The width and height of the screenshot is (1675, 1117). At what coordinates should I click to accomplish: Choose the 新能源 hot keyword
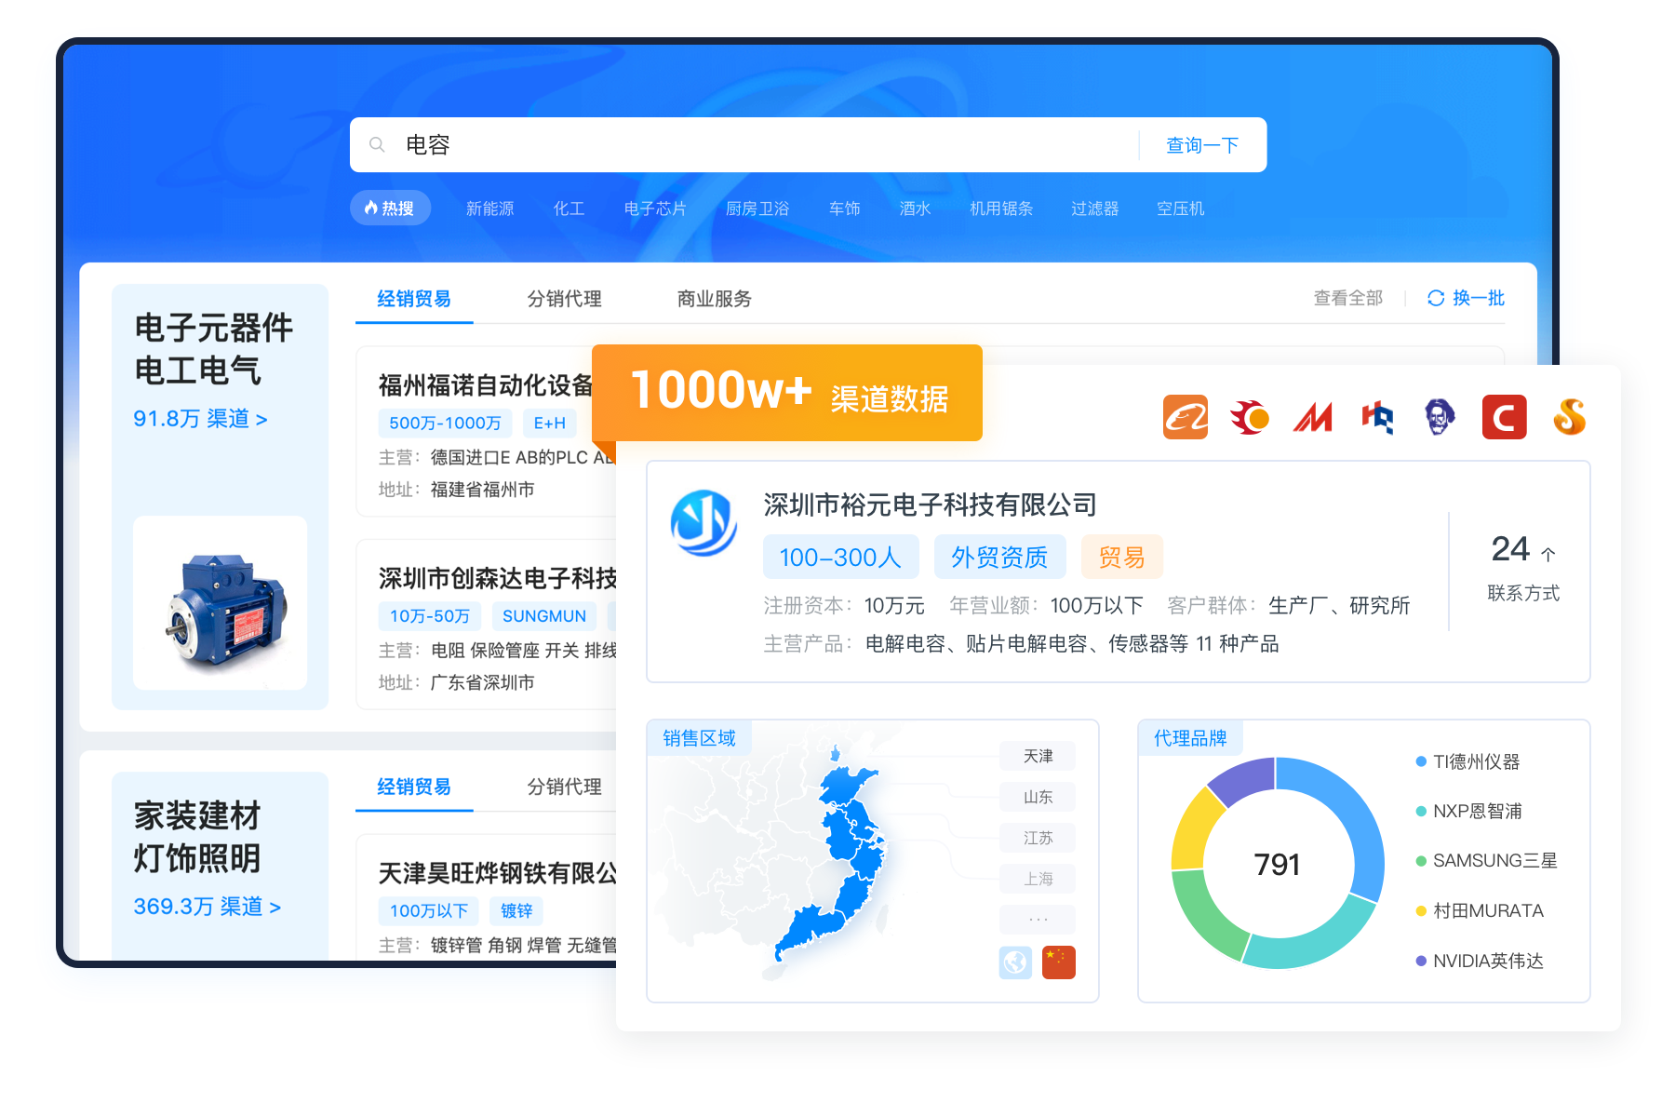pos(490,209)
